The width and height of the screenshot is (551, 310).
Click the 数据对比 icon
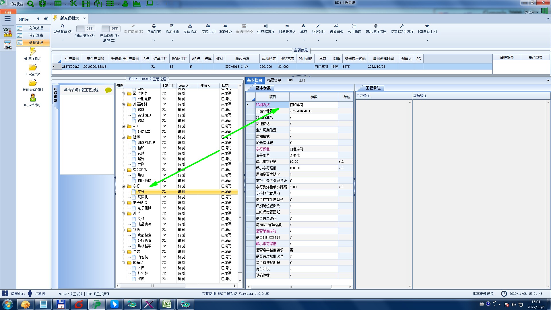tap(318, 26)
